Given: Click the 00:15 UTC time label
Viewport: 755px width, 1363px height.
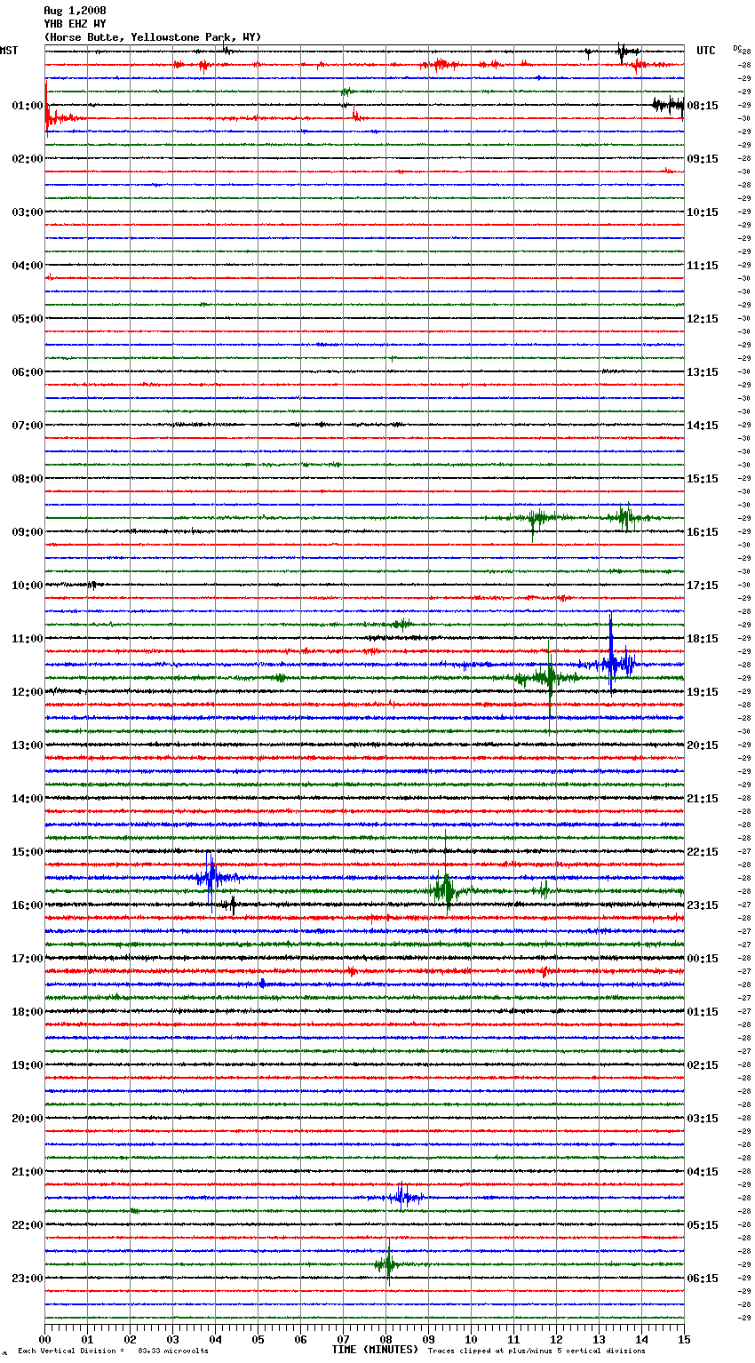Looking at the screenshot, I should pyautogui.click(x=703, y=959).
